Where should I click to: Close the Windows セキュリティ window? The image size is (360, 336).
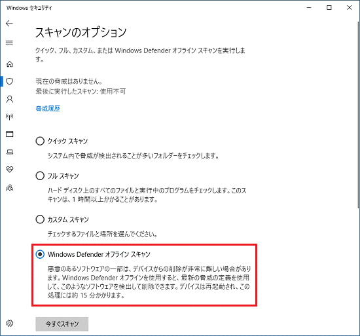(350, 8)
